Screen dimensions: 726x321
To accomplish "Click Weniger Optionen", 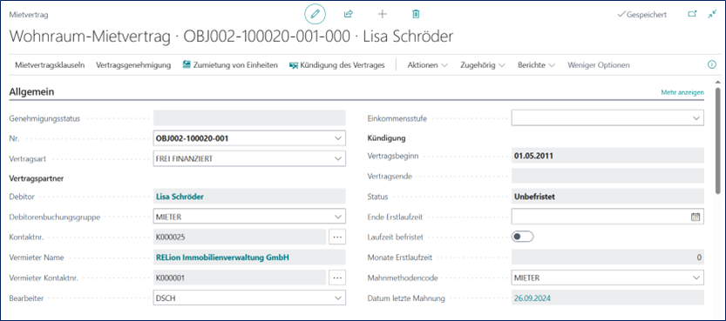I will click(598, 65).
